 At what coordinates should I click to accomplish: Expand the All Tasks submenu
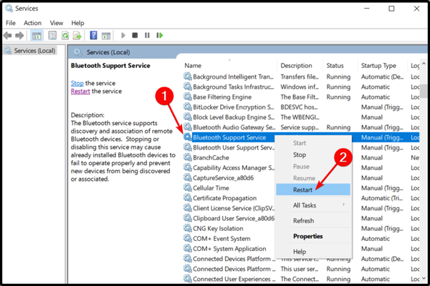click(310, 205)
